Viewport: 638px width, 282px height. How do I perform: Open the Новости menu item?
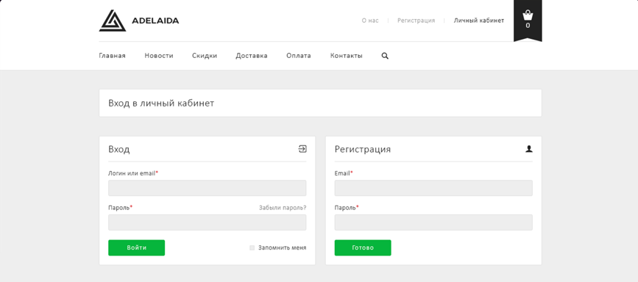tap(159, 56)
